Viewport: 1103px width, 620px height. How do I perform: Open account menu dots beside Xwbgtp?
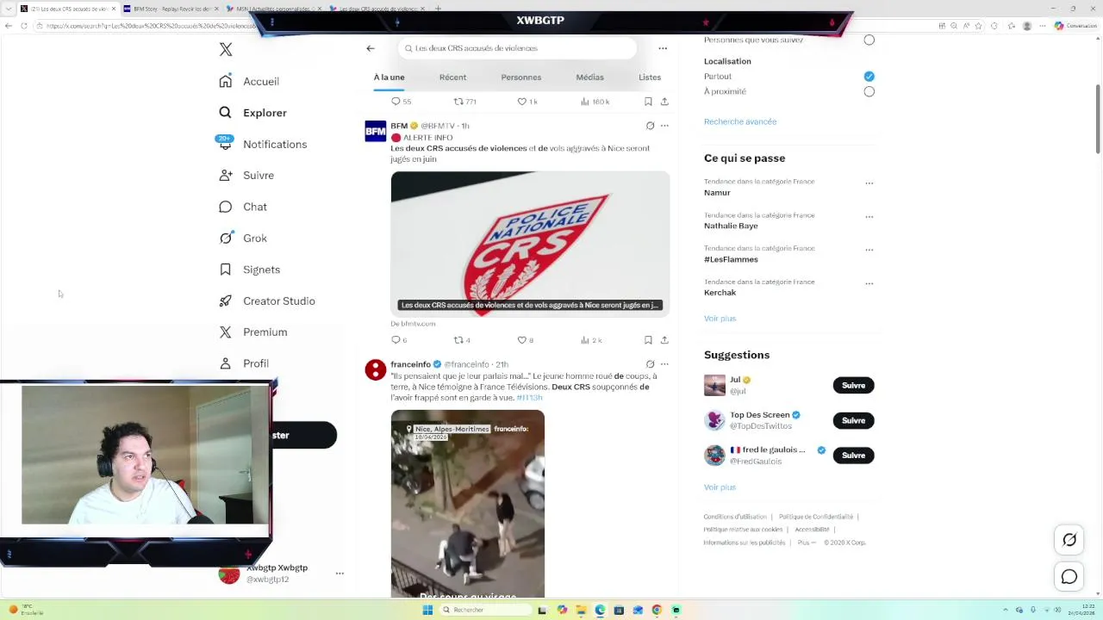[340, 573]
